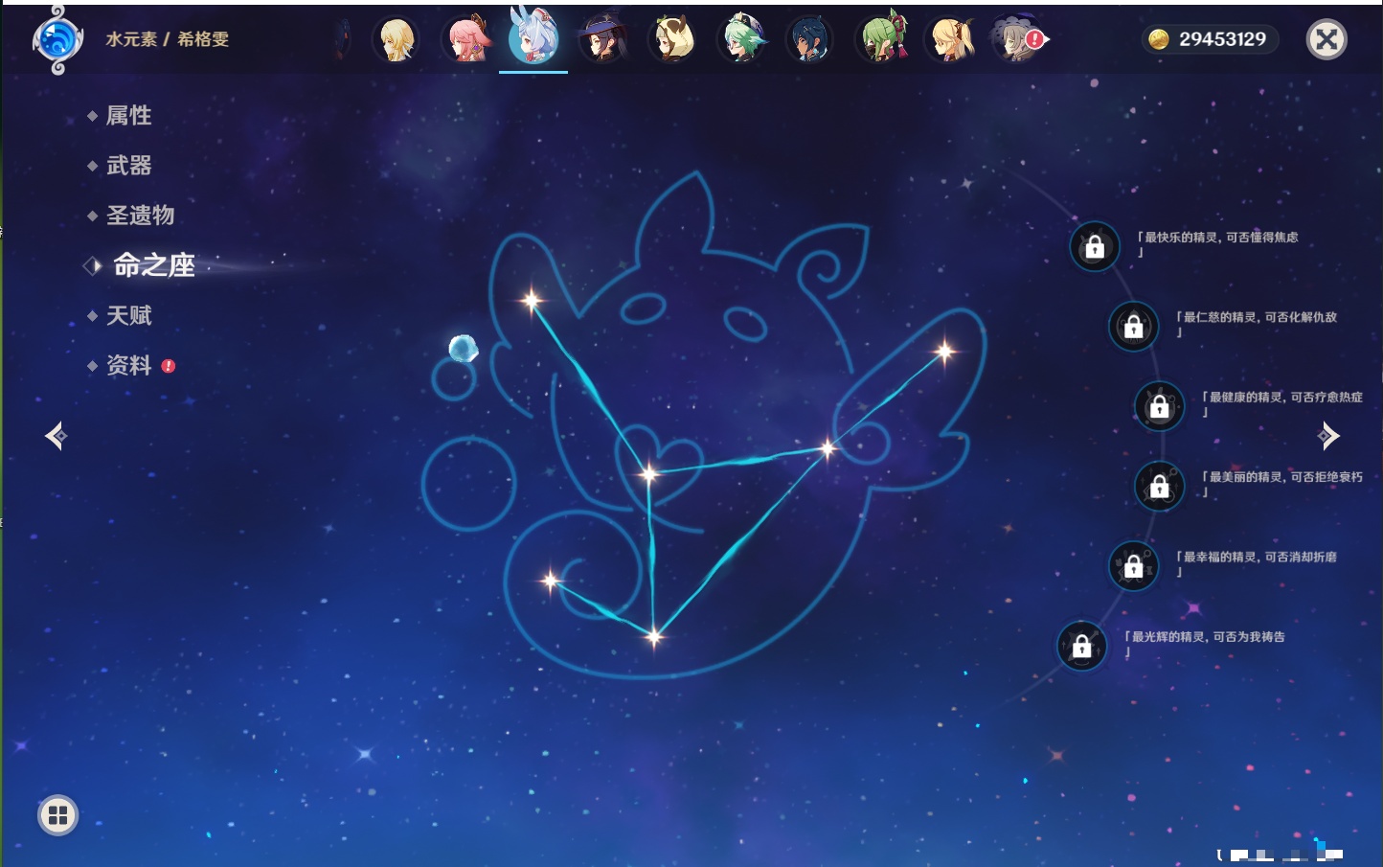1383x867 pixels.
Task: Switch to previous character with left arrow
Action: coord(56,436)
